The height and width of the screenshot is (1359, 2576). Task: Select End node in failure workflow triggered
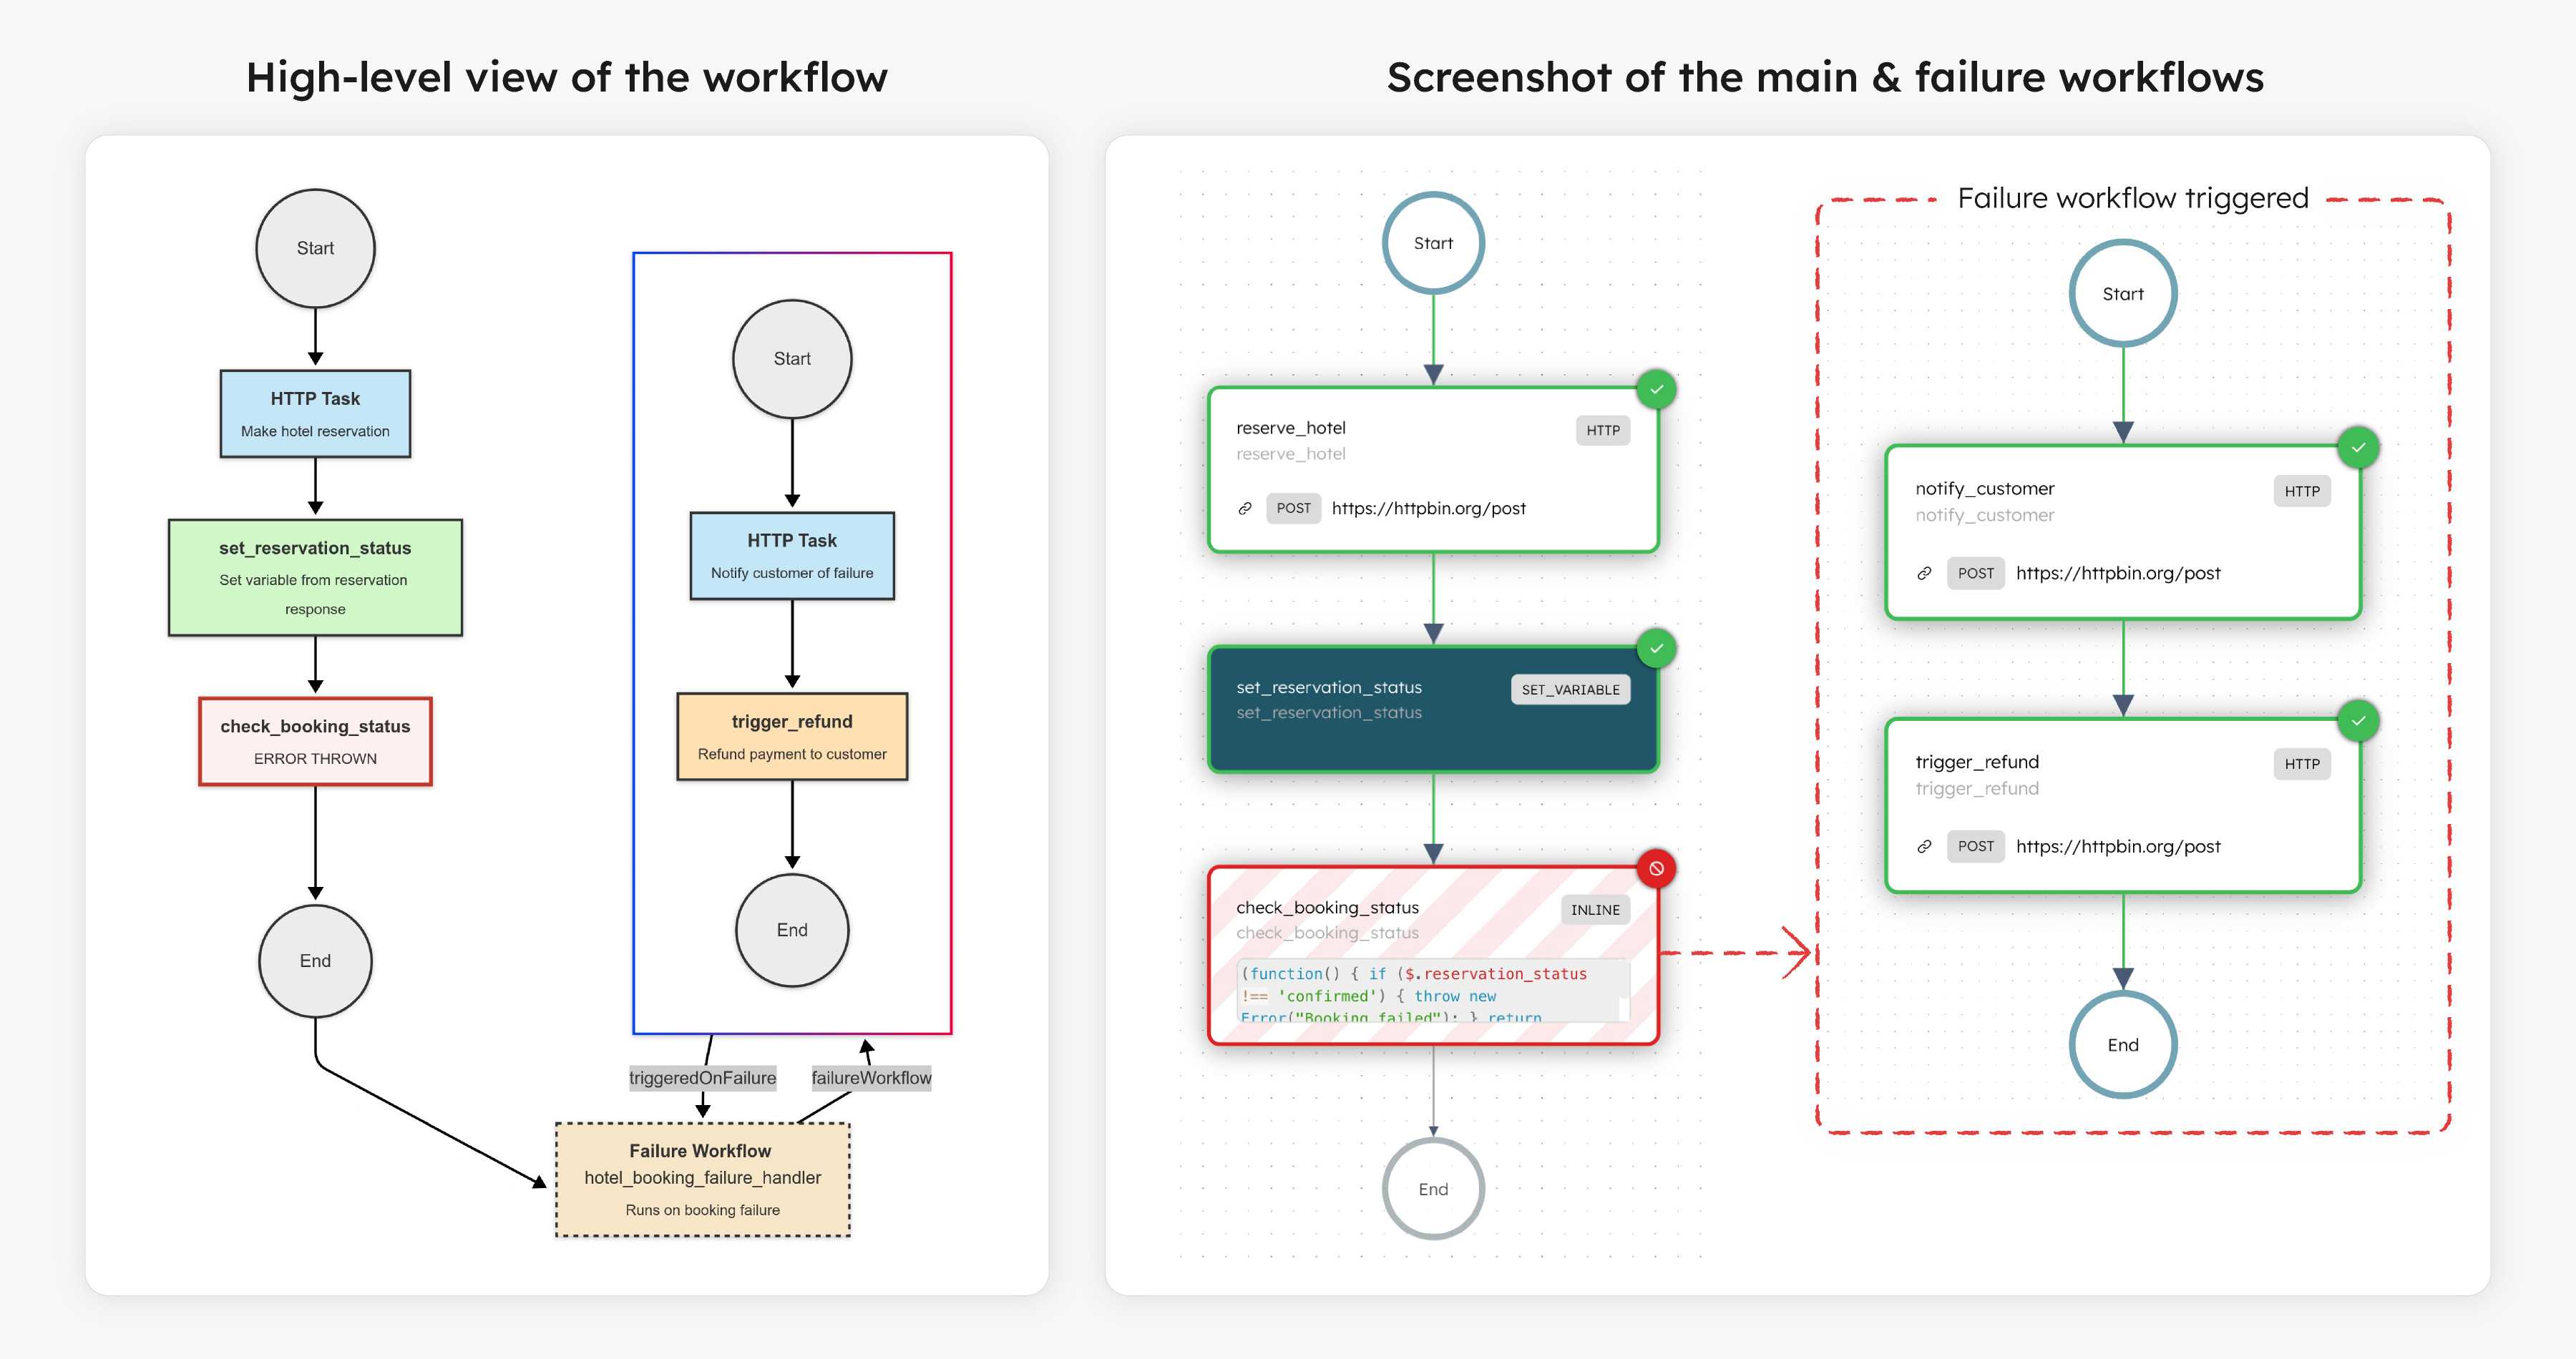tap(2122, 1045)
